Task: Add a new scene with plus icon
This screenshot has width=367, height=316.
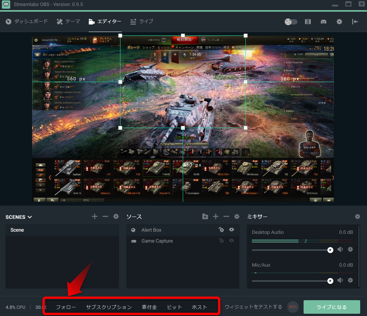Action: (x=94, y=217)
